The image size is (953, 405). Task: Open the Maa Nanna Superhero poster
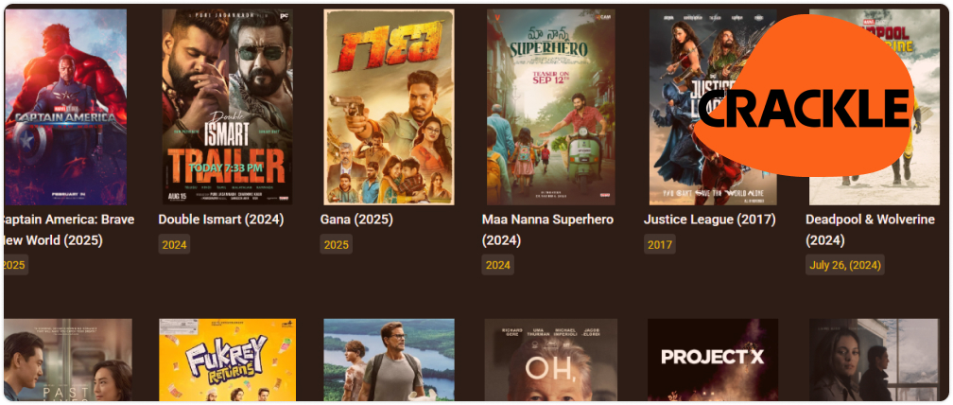click(550, 107)
